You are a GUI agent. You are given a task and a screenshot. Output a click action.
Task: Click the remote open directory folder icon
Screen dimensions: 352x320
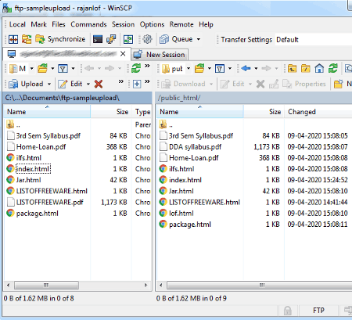(x=199, y=69)
